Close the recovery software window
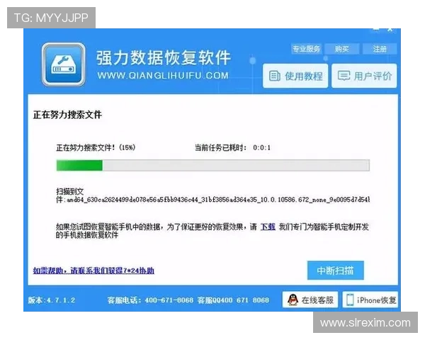Viewport: 425px width, 340px height. pyautogui.click(x=390, y=30)
